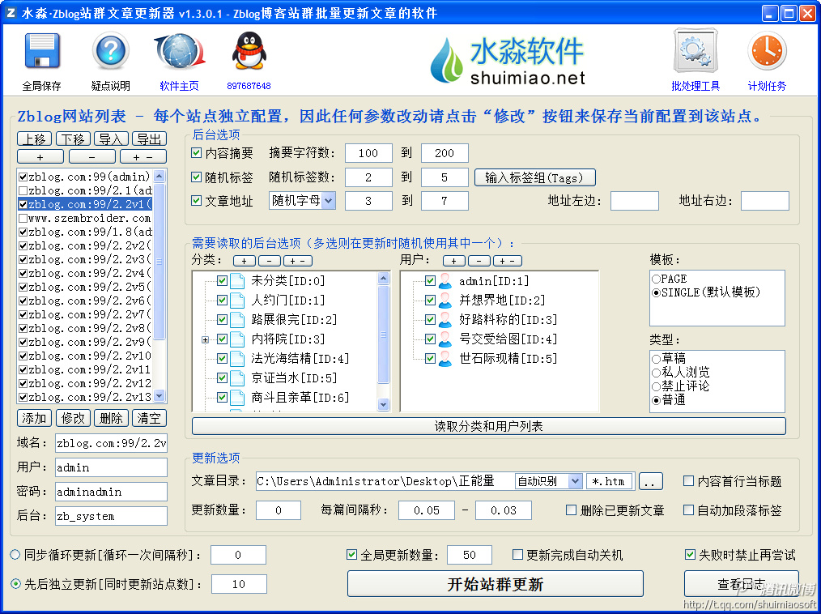Uncheck the zblog.com:99(admin) site checkbox

(23, 177)
